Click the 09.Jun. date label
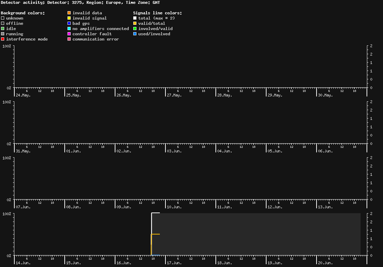The height and width of the screenshot is (267, 383). click(124, 207)
